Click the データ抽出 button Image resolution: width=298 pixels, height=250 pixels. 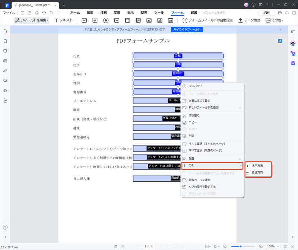[x=249, y=20]
